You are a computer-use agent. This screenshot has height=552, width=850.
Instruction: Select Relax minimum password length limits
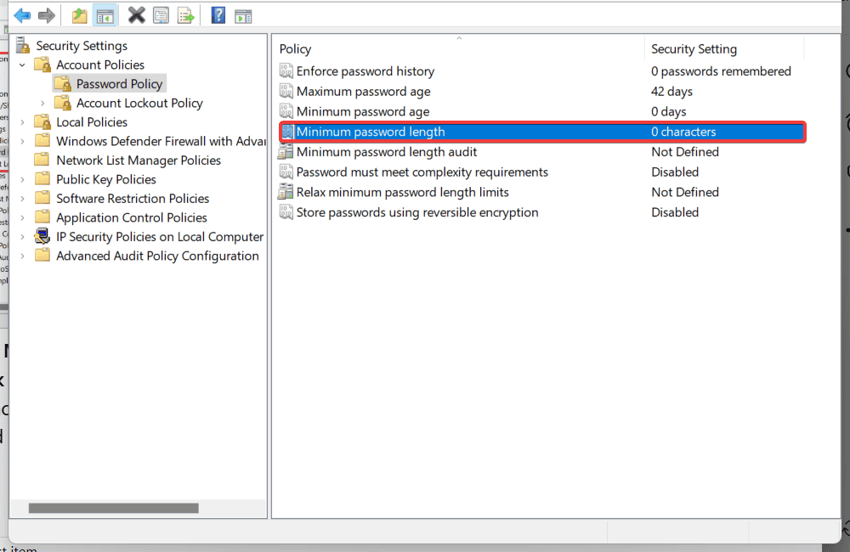(x=402, y=192)
